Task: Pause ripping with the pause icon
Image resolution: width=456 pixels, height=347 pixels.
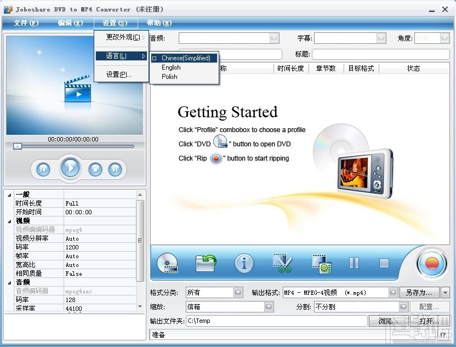Action: point(354,263)
